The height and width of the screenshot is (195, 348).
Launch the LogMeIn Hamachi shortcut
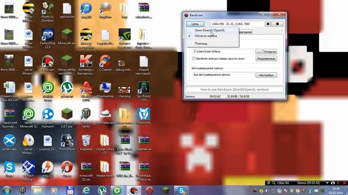[47, 118]
